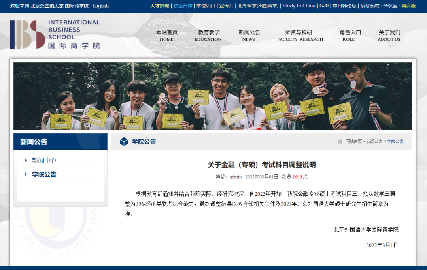Select 新闻中心 in the sidebar
The width and height of the screenshot is (427, 270).
(x=44, y=160)
